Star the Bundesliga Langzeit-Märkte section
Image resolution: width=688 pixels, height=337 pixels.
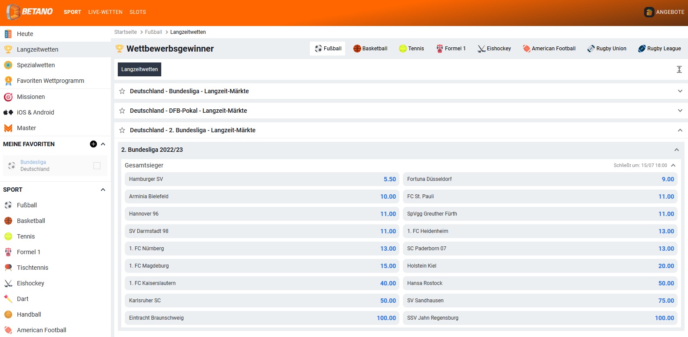pyautogui.click(x=122, y=91)
